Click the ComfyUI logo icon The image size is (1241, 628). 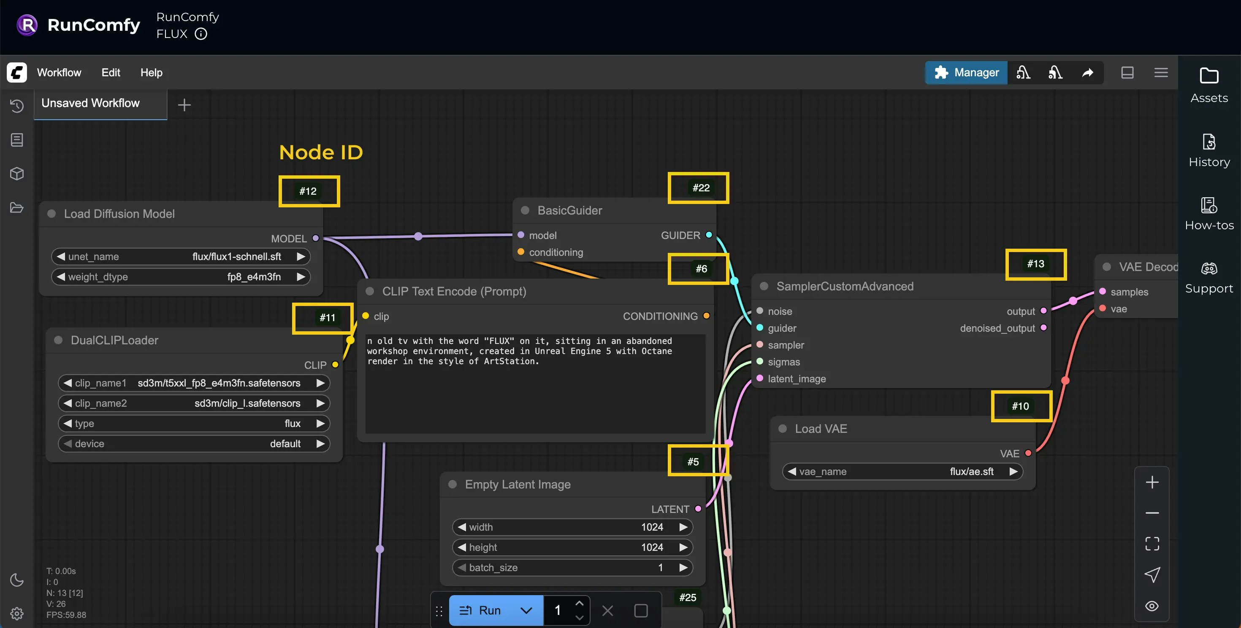click(17, 72)
